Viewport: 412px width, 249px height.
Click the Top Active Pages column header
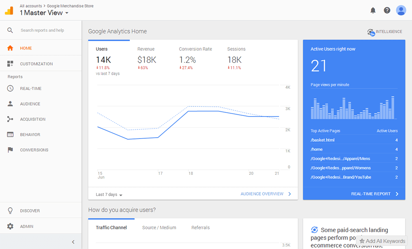pyautogui.click(x=325, y=131)
